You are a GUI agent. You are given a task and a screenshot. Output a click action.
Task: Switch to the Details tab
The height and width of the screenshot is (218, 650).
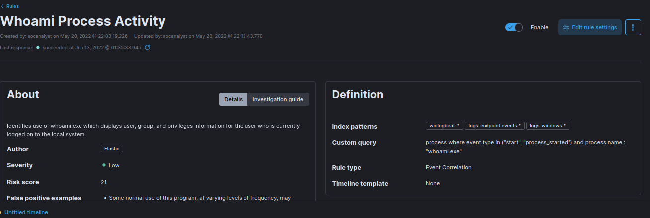click(233, 99)
